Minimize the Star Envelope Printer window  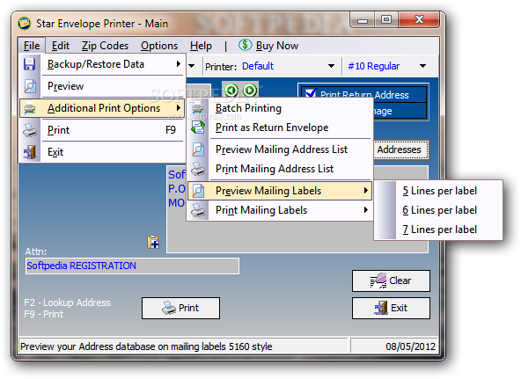(x=363, y=20)
